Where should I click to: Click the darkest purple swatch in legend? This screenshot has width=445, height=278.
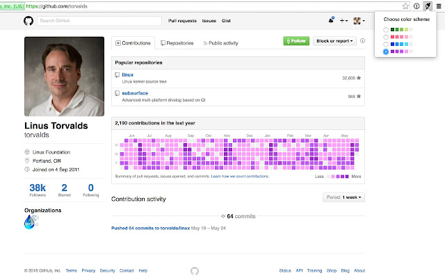(347, 177)
